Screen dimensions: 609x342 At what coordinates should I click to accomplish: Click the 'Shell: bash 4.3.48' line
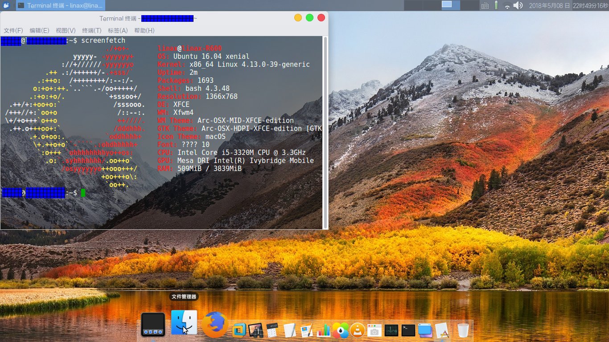193,89
